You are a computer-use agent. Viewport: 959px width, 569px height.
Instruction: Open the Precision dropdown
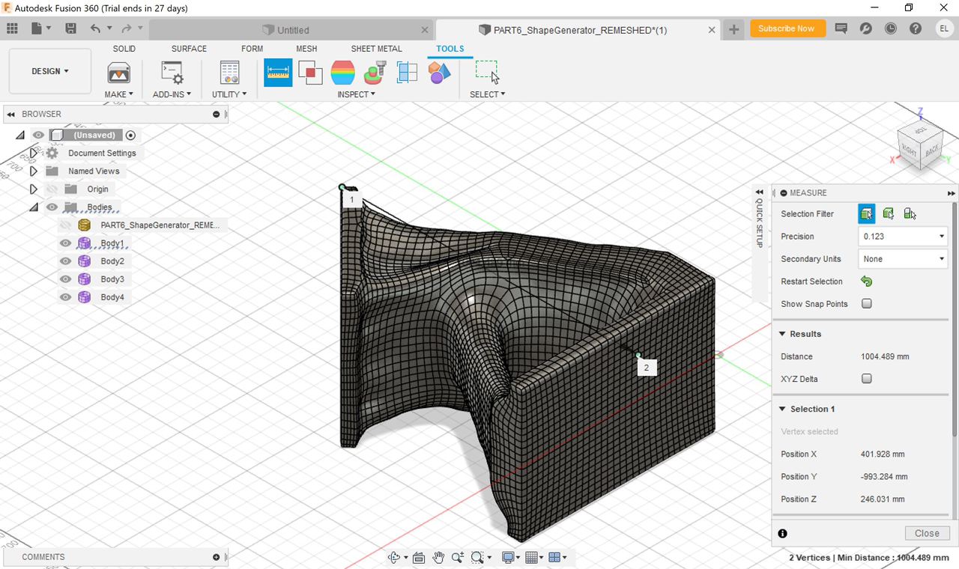point(903,237)
